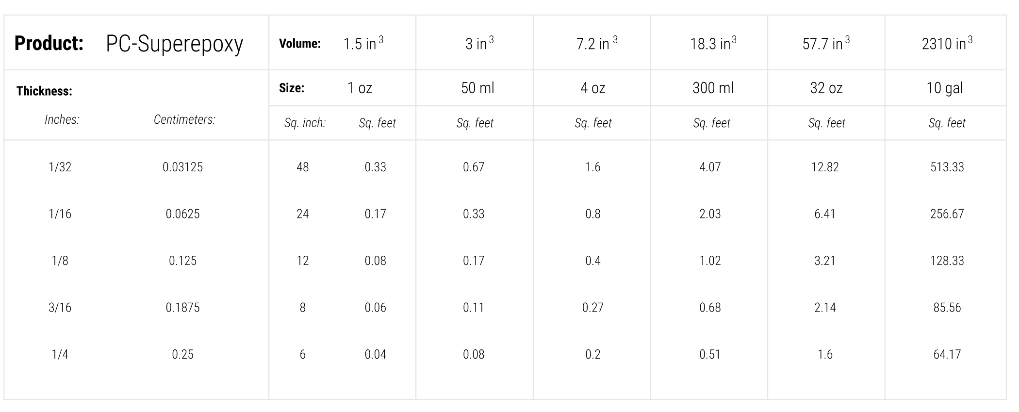The width and height of the screenshot is (1019, 412).
Task: Click the Thickness label
Action: point(44,91)
